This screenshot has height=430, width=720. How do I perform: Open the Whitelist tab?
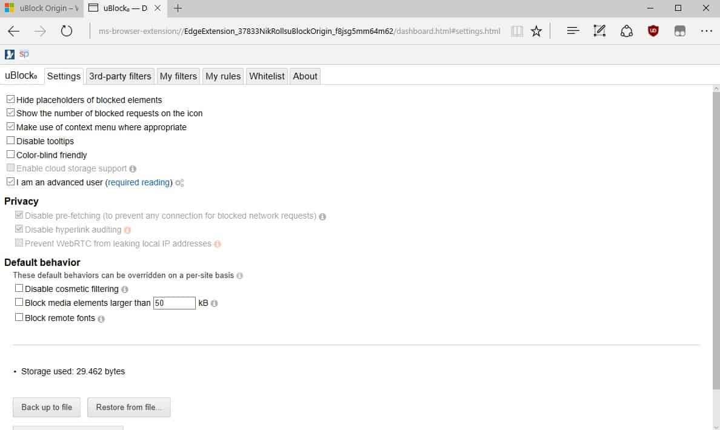click(267, 76)
